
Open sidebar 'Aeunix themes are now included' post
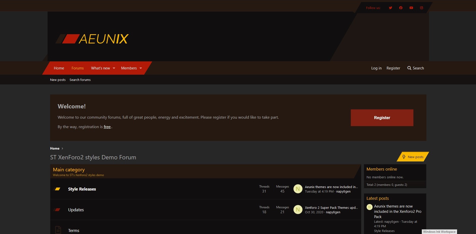(x=398, y=212)
